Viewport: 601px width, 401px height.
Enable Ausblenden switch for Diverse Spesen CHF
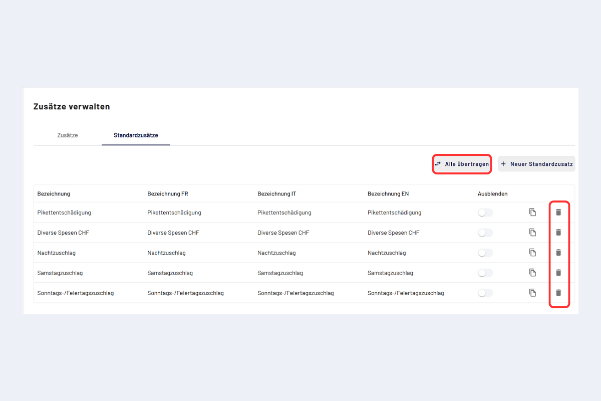[x=485, y=233]
